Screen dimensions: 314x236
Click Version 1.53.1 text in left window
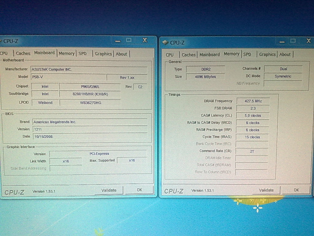[x=44, y=191]
